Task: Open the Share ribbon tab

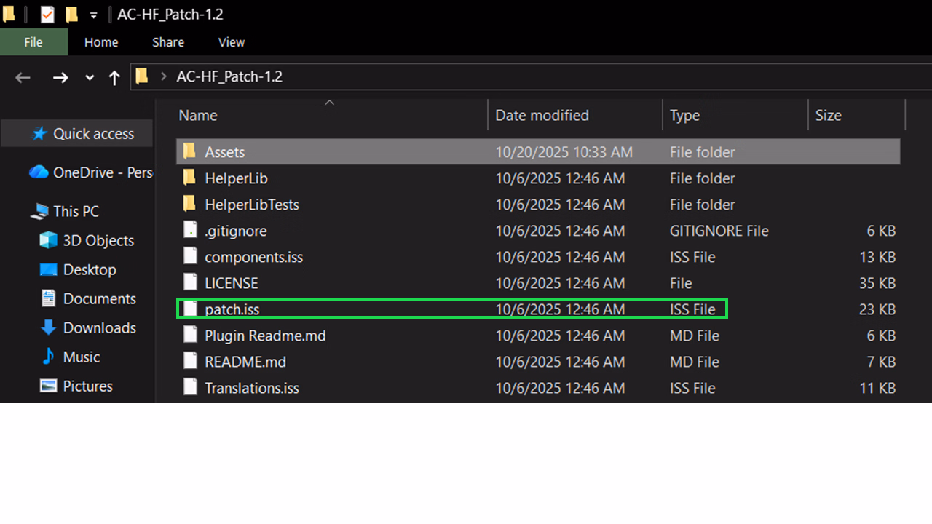Action: [x=168, y=42]
